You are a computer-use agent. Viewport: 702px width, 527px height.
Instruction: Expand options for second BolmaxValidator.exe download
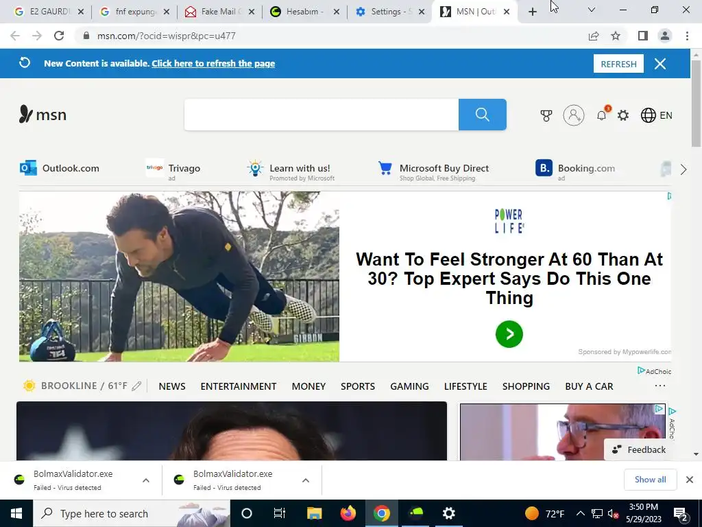coord(305,480)
